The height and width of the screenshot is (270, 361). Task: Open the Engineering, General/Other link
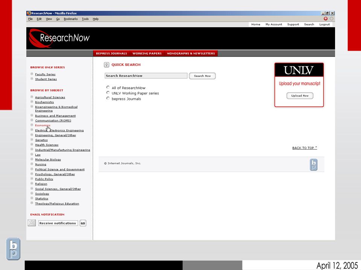point(56,135)
